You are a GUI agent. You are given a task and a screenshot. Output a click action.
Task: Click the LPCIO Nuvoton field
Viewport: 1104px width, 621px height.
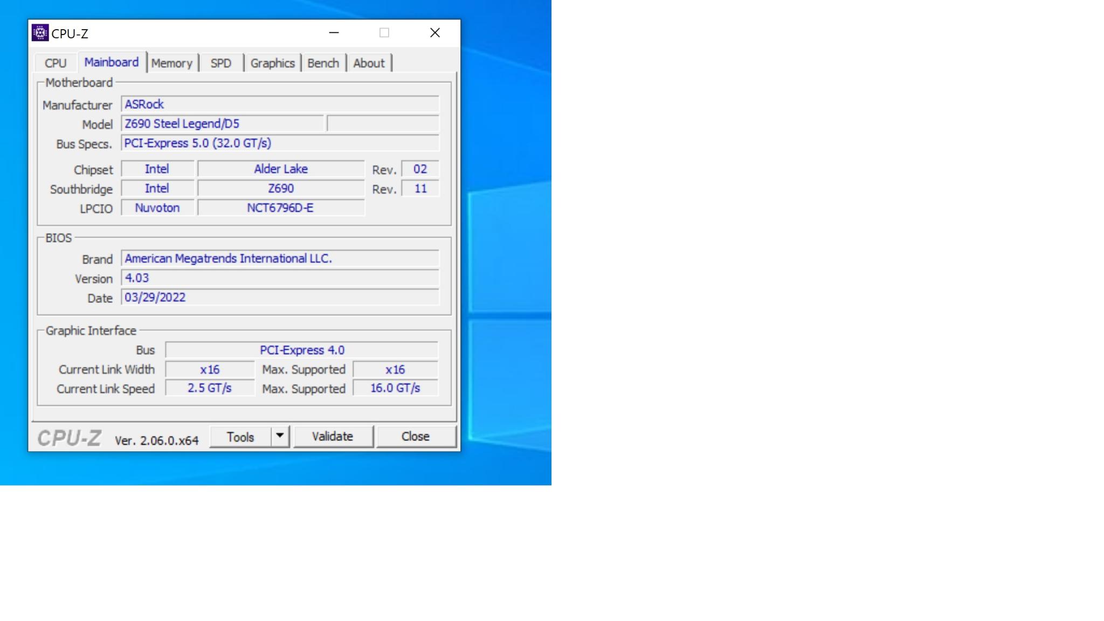point(157,208)
